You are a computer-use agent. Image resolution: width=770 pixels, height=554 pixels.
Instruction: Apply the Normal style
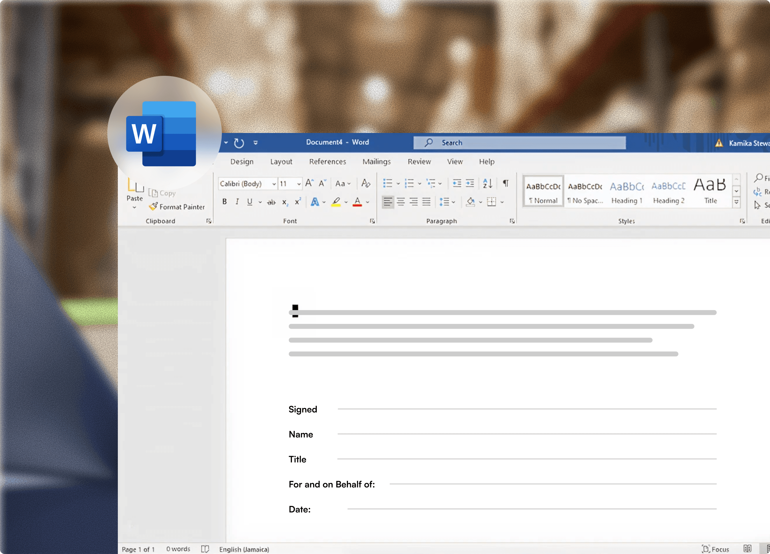click(x=543, y=191)
